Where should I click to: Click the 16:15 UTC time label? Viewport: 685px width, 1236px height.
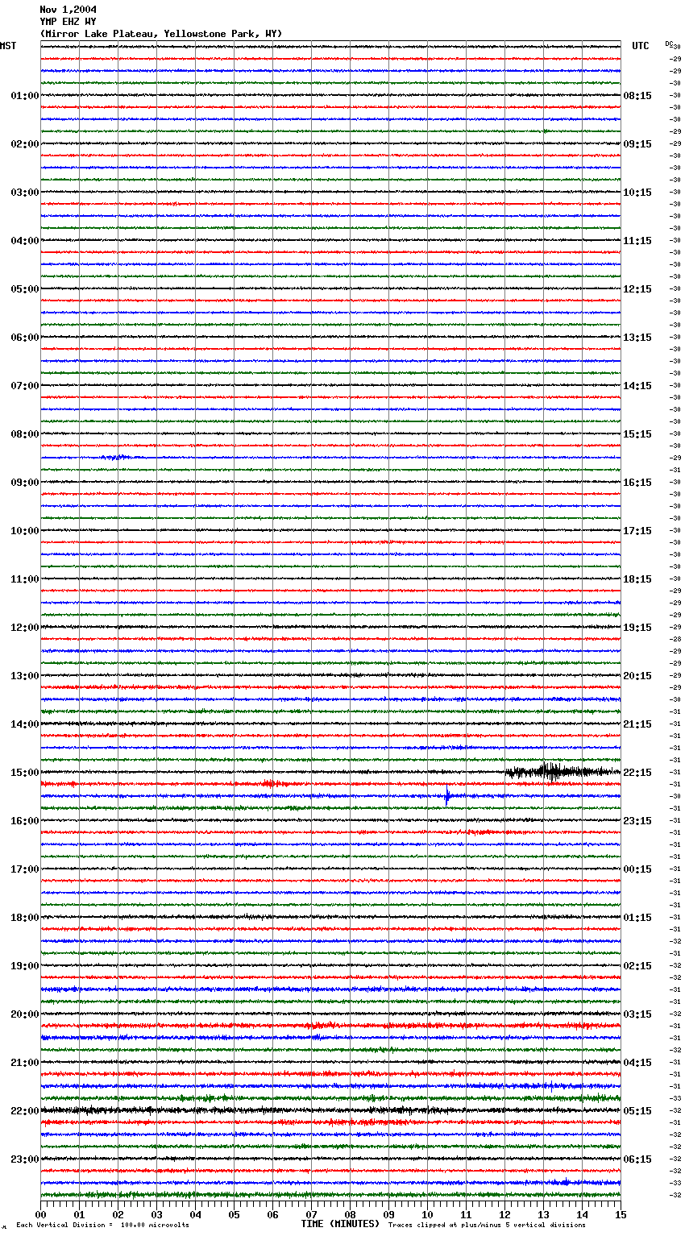point(637,483)
